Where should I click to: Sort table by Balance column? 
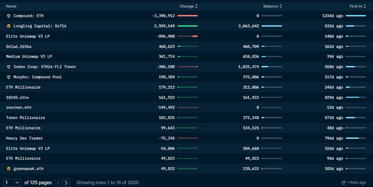tap(273, 6)
